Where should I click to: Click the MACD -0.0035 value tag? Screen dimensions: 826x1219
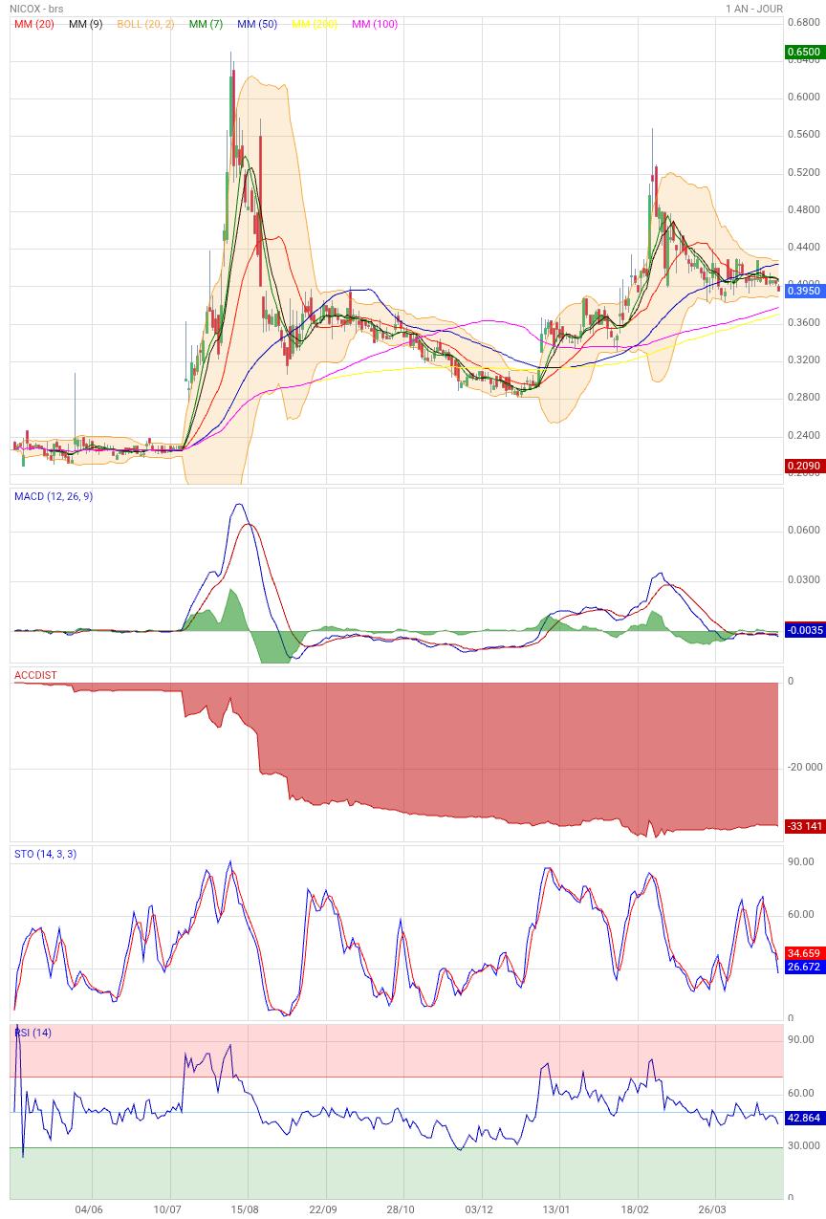tap(803, 630)
